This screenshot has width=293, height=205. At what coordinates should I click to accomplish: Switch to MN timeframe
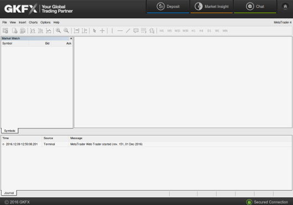[225, 31]
